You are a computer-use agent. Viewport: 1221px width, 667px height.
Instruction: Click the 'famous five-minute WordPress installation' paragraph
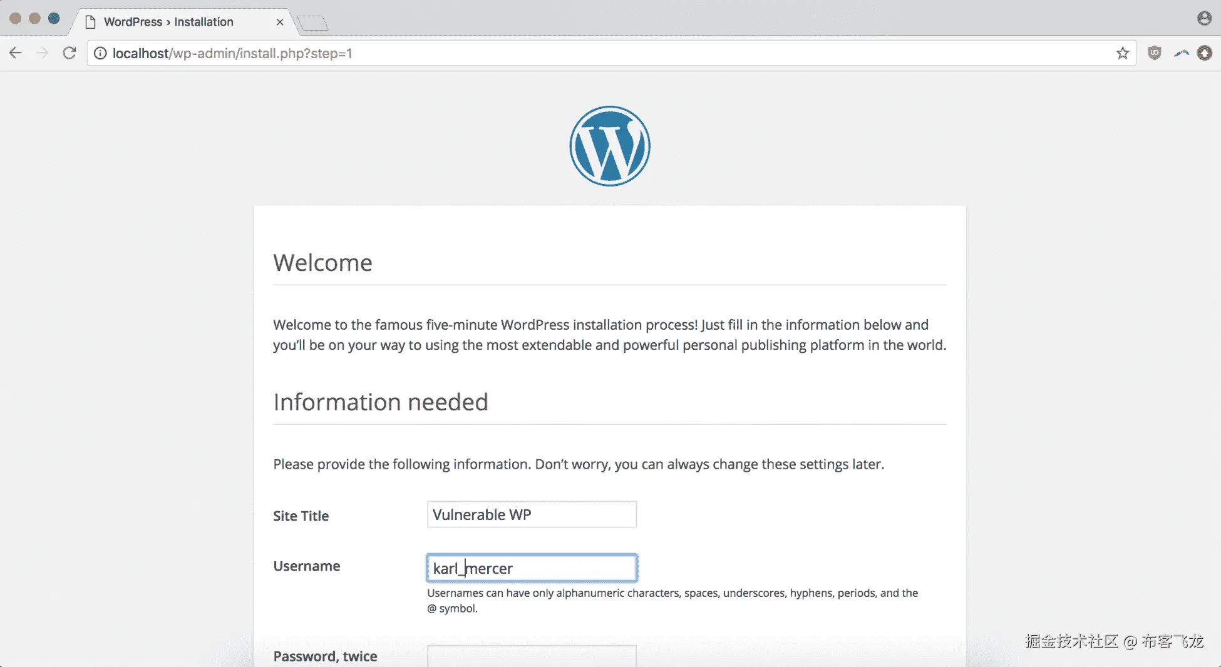click(x=610, y=335)
